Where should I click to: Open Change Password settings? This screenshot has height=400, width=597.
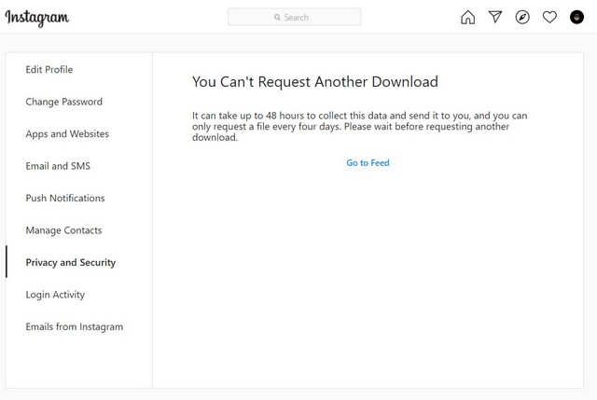pyautogui.click(x=64, y=102)
